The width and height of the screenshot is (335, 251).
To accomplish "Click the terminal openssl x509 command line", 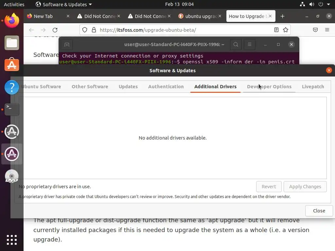I will [x=177, y=62].
